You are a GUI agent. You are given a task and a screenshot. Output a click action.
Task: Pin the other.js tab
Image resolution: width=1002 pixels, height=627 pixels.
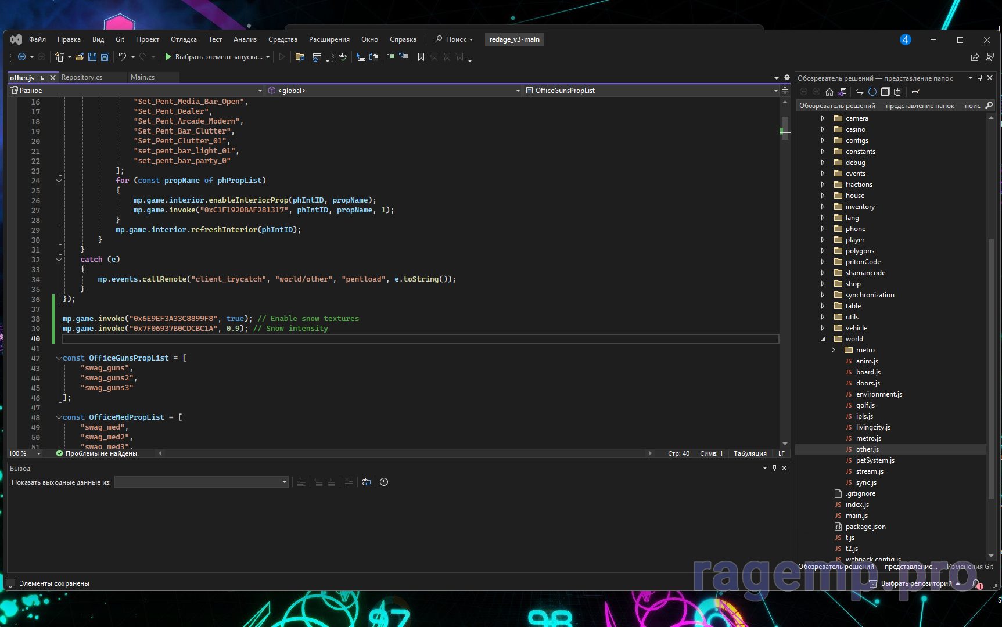(42, 78)
